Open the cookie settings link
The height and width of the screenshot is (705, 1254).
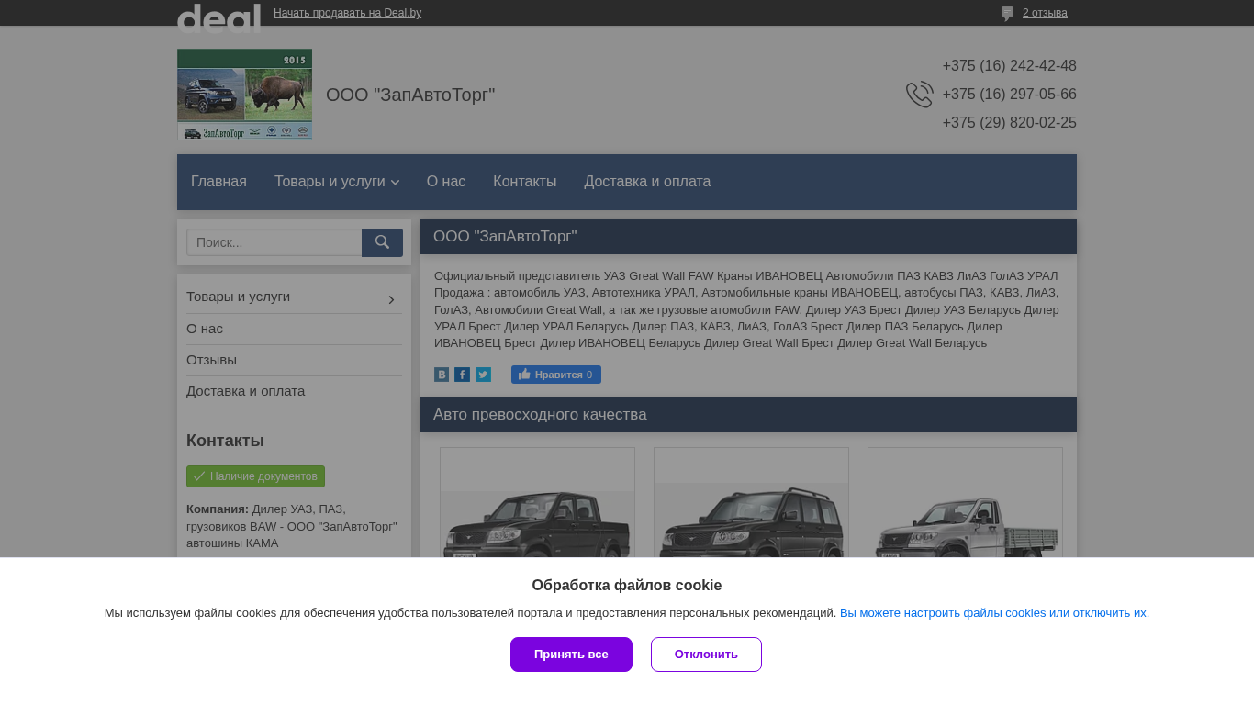tap(994, 613)
